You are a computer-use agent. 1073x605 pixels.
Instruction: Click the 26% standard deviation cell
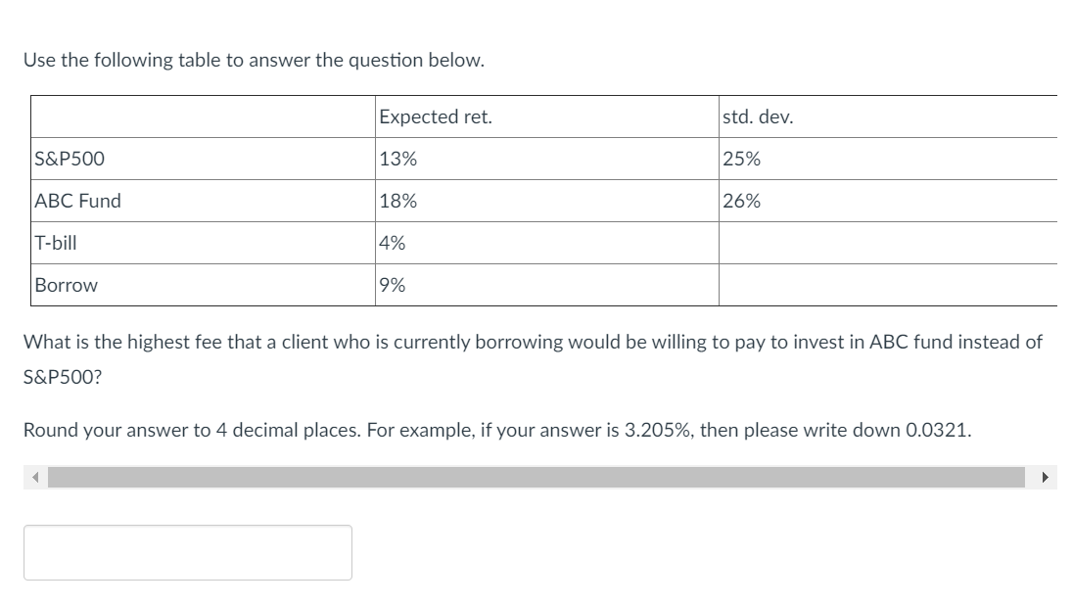click(741, 201)
